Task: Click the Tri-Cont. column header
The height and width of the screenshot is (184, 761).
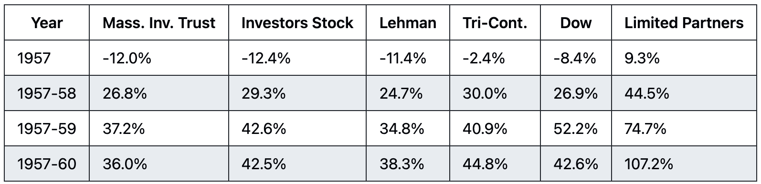Action: pos(495,23)
